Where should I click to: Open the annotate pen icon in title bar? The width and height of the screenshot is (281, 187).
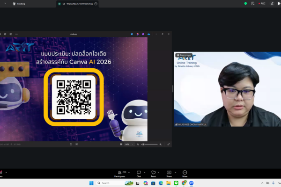pos(272,4)
